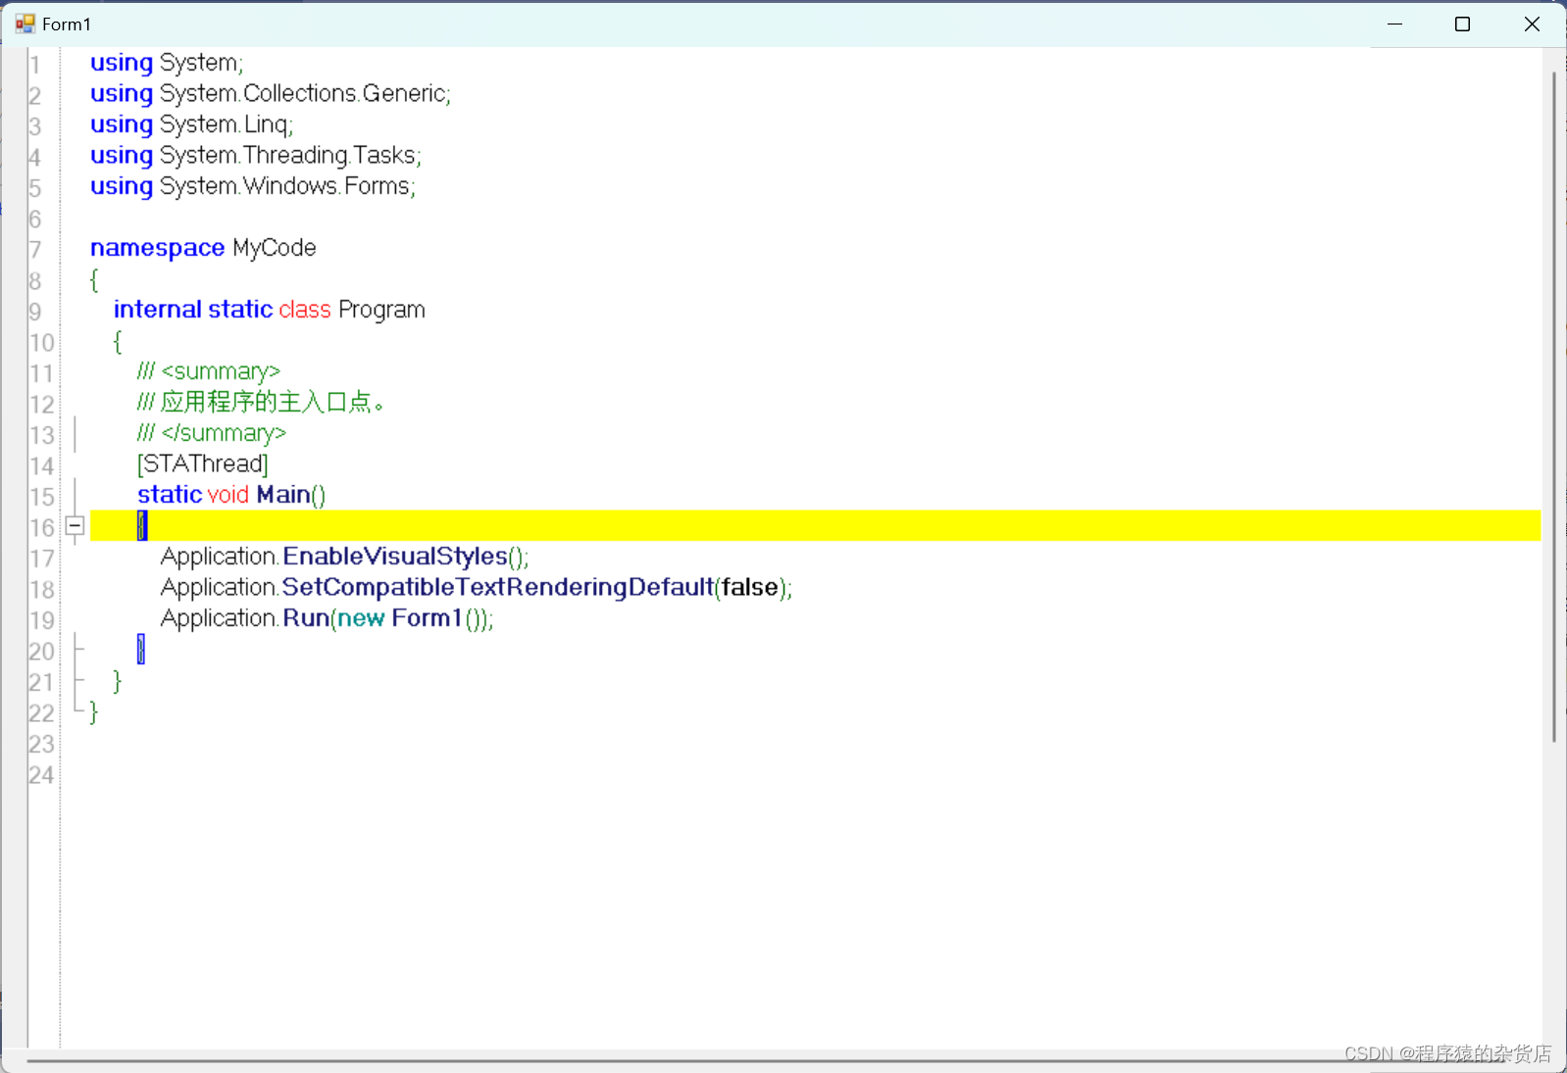Click the red 'class' keyword

[x=305, y=310]
